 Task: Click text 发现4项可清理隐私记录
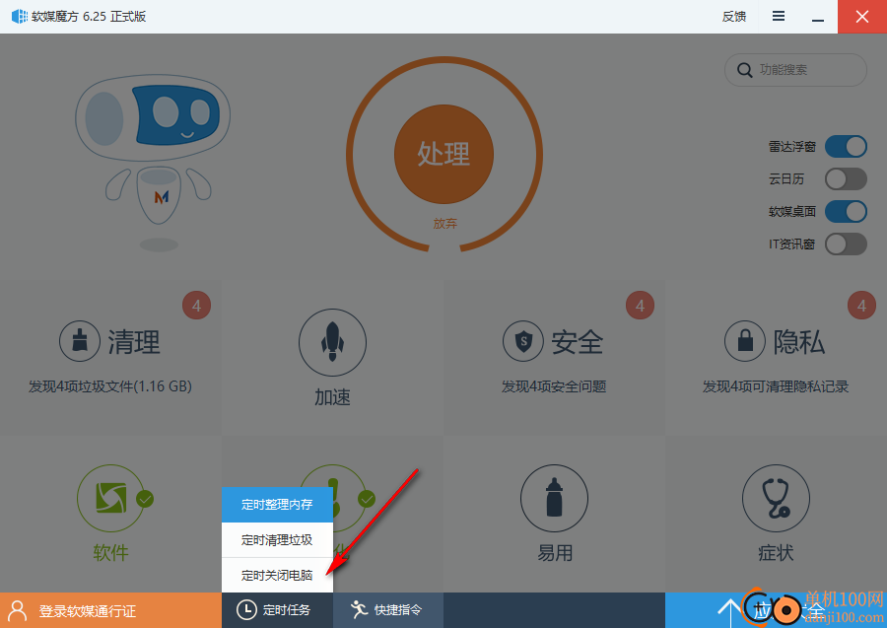[776, 386]
